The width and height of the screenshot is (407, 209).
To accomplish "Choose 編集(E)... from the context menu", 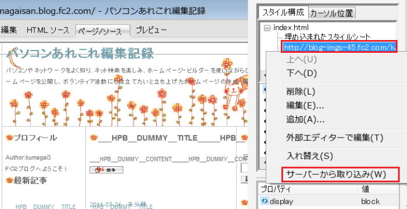I will [305, 105].
